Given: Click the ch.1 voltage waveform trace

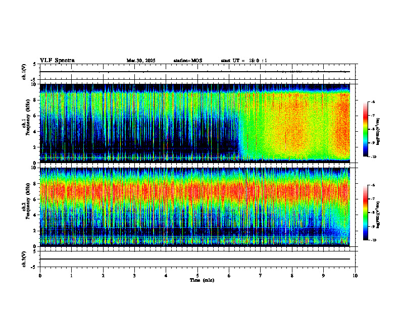Looking at the screenshot, I should [x=195, y=72].
